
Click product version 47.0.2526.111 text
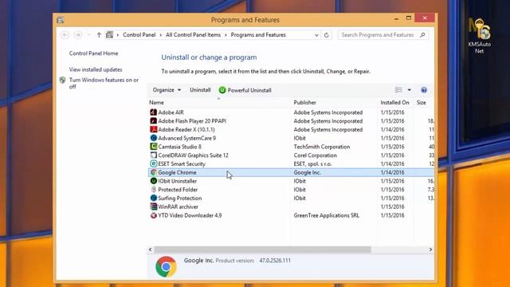click(275, 261)
